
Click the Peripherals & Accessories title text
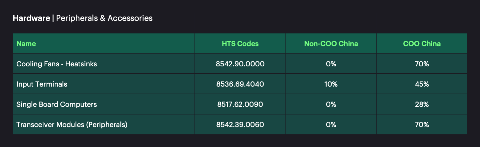pyautogui.click(x=104, y=18)
